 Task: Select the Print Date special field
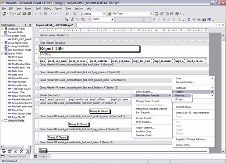(x=17, y=57)
